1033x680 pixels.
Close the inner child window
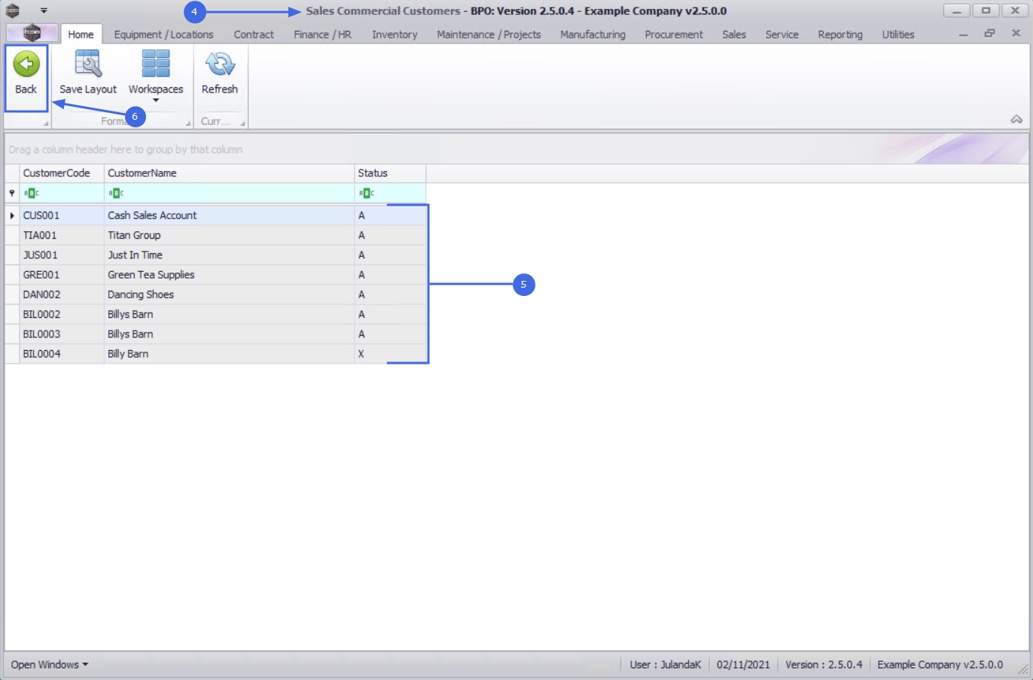coord(1016,34)
